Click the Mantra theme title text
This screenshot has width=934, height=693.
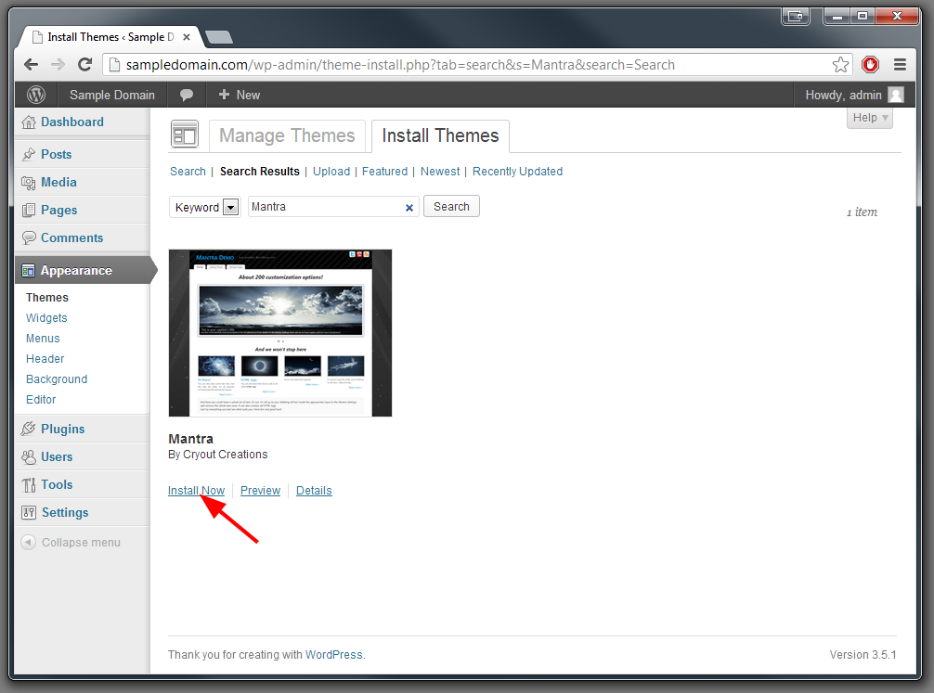[x=190, y=439]
